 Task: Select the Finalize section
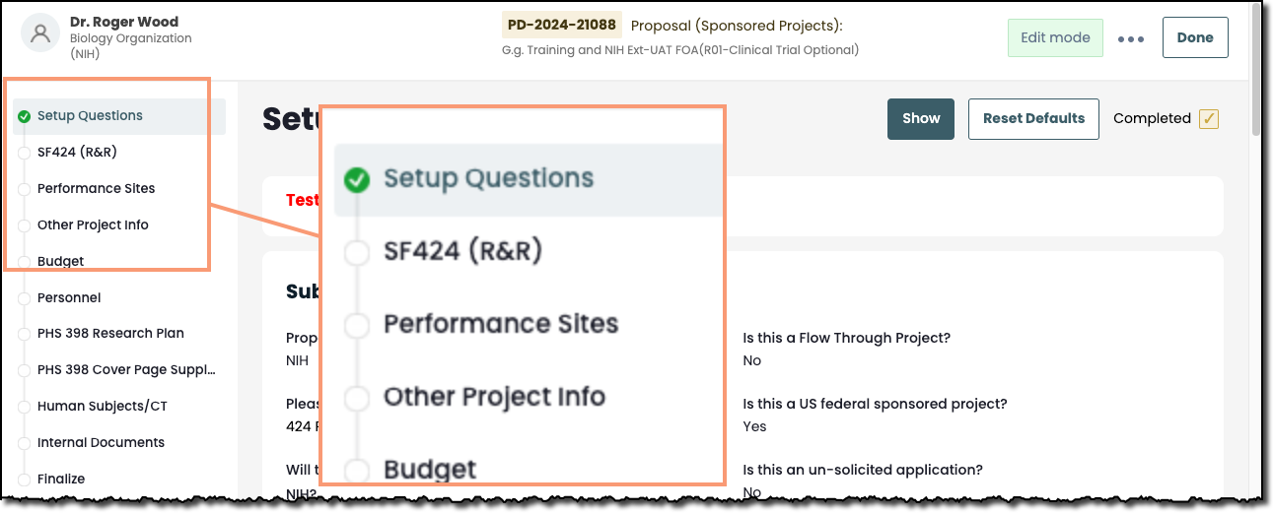(61, 480)
